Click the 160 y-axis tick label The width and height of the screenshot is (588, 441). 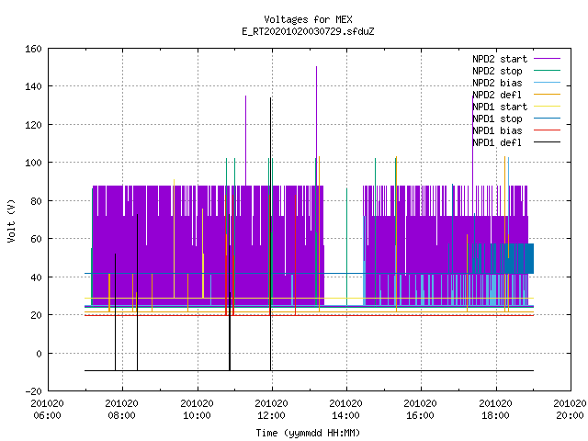33,49
